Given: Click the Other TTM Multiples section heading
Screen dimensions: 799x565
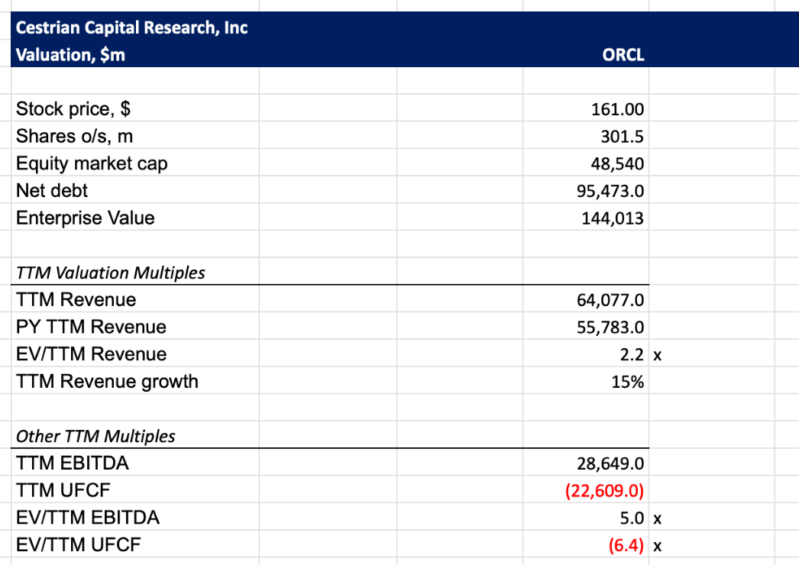Looking at the screenshot, I should click(x=95, y=436).
